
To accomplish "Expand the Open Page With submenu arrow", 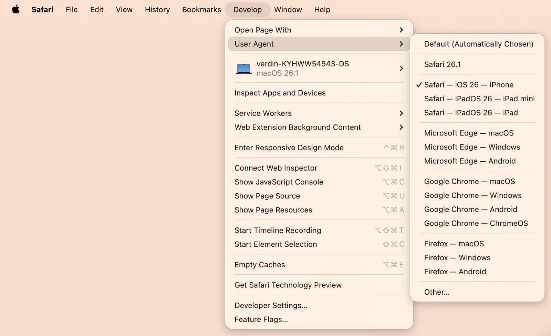I will pos(401,30).
